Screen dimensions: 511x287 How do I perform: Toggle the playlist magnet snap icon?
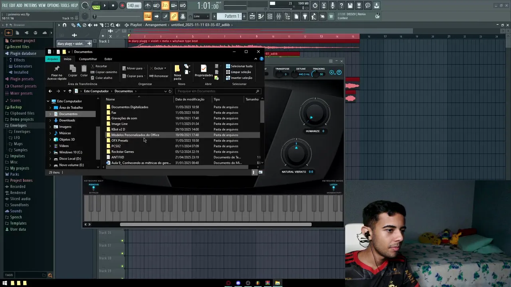click(x=64, y=25)
